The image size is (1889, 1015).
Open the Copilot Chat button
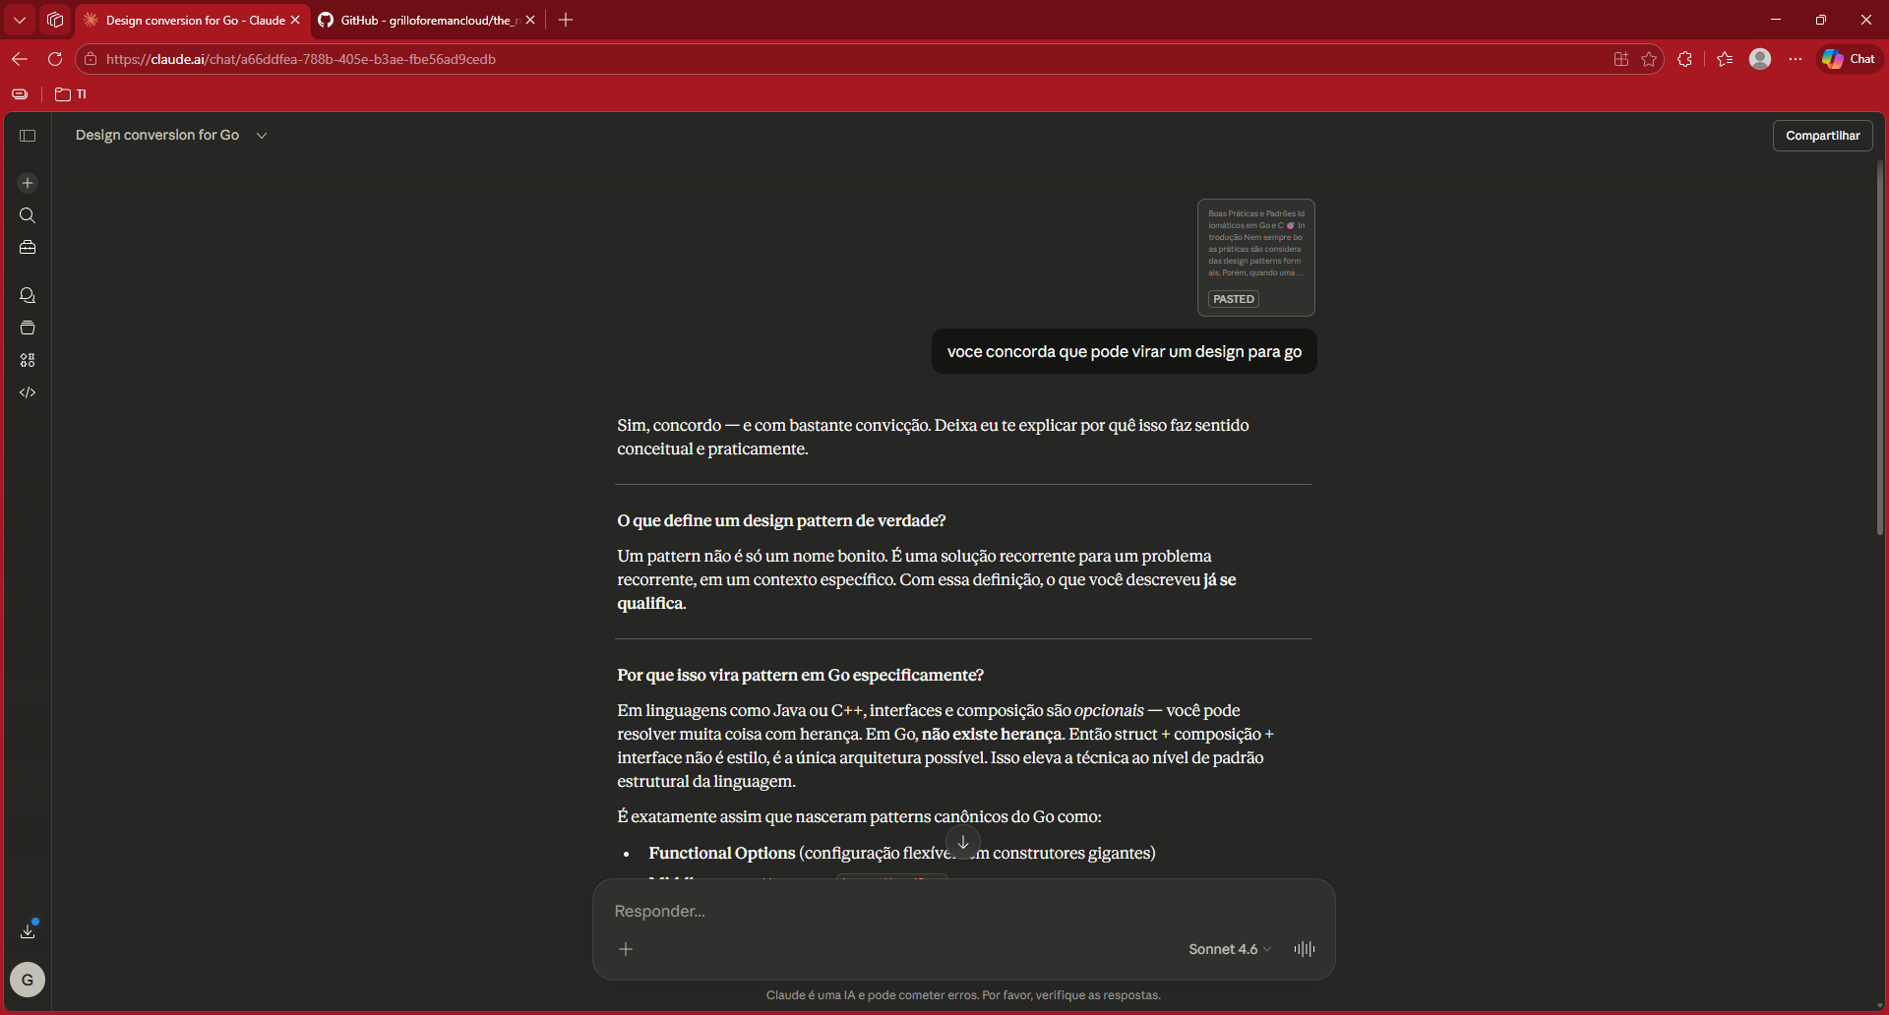click(x=1849, y=59)
